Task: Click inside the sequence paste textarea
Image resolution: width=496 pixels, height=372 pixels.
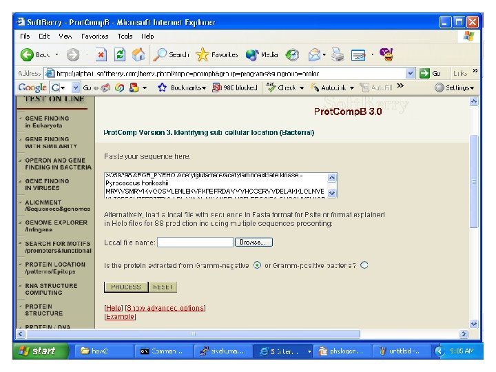Action: [216, 185]
